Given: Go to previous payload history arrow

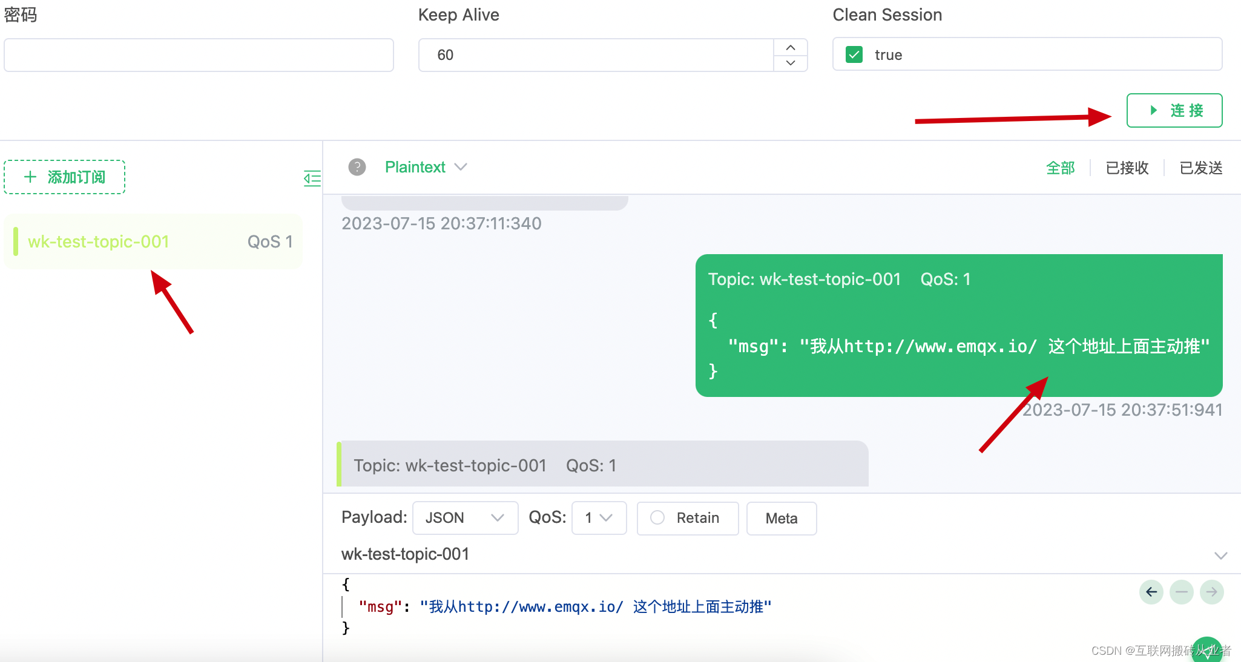Looking at the screenshot, I should click(1151, 592).
